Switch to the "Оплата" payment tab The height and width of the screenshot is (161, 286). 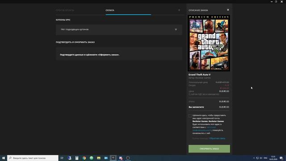(x=110, y=10)
